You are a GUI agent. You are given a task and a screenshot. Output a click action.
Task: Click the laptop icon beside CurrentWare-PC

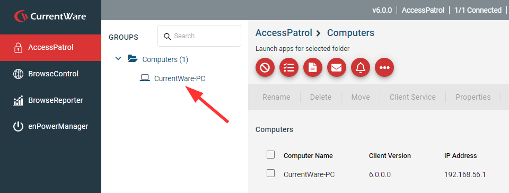[144, 78]
